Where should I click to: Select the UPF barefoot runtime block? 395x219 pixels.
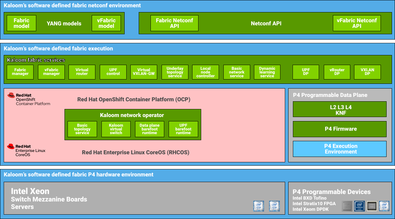(183, 129)
